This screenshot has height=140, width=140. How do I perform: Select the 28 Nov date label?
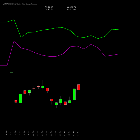click(60, 133)
